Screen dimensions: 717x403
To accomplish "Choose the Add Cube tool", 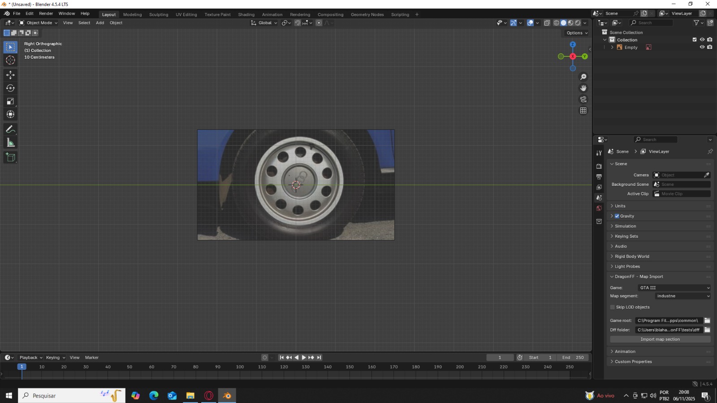I will (x=10, y=157).
